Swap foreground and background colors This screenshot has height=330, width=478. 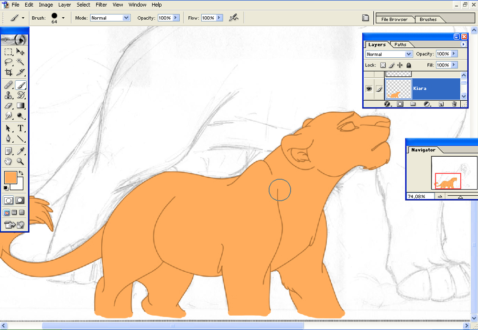click(22, 173)
